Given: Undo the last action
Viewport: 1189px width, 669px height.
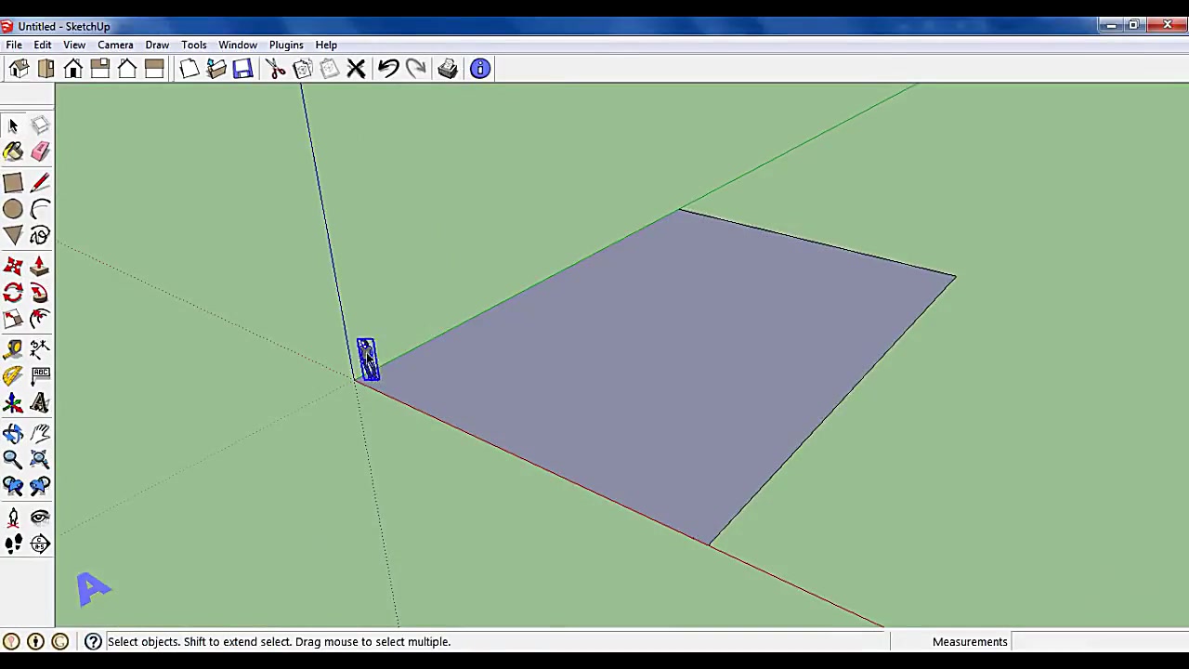Looking at the screenshot, I should pyautogui.click(x=389, y=68).
